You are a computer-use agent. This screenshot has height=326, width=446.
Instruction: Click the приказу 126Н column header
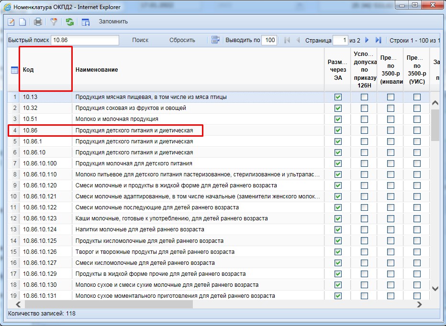tap(364, 70)
